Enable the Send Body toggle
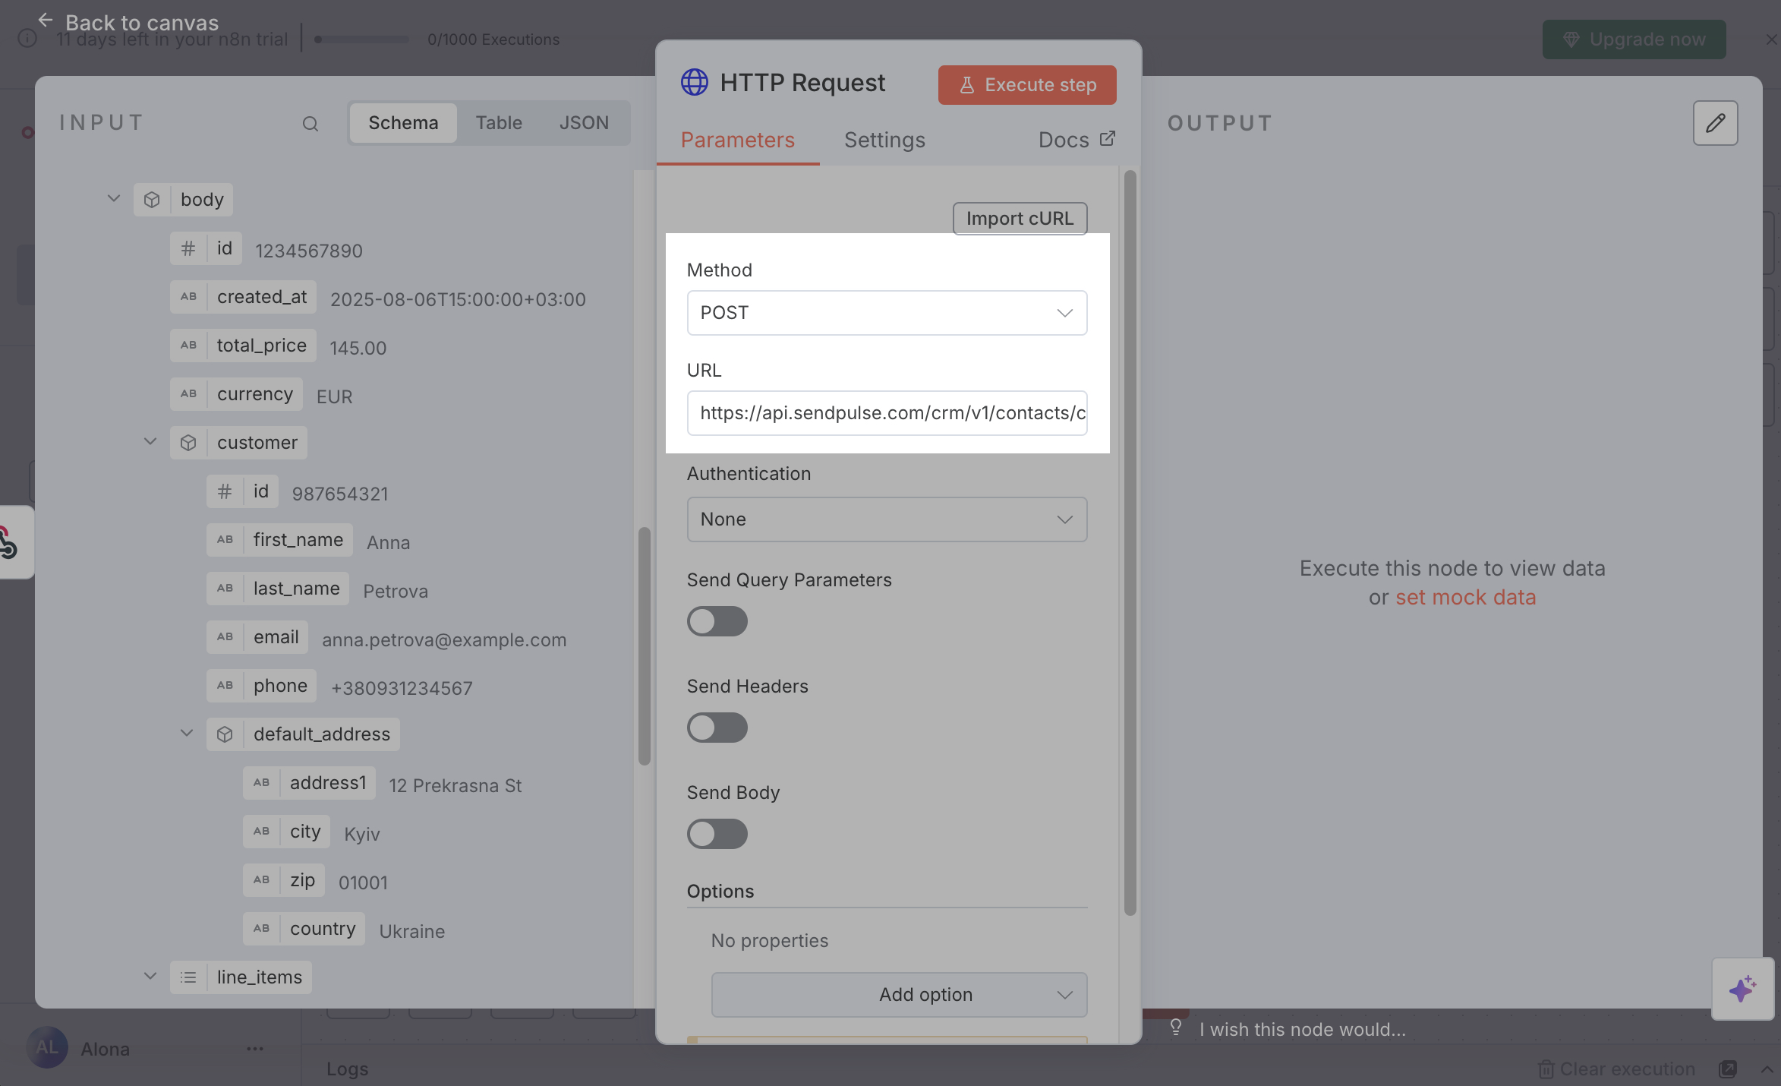Screen dimensions: 1781x1086 [717, 834]
